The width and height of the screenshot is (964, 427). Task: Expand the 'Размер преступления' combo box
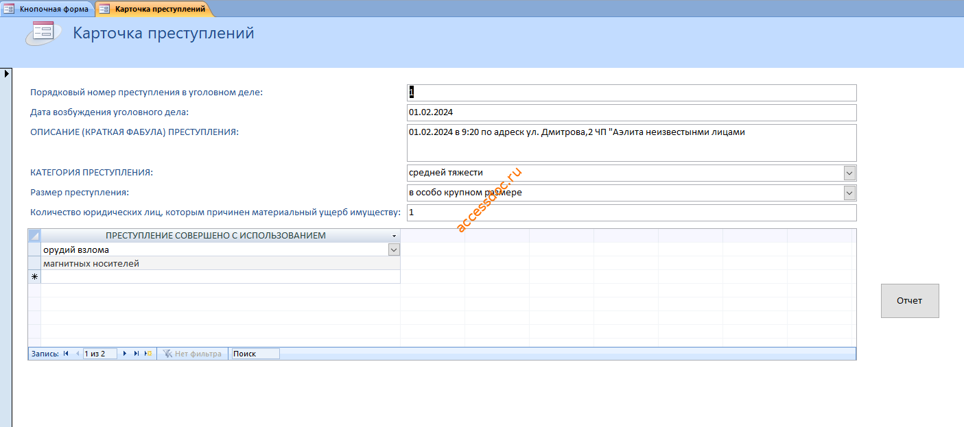[x=849, y=193]
